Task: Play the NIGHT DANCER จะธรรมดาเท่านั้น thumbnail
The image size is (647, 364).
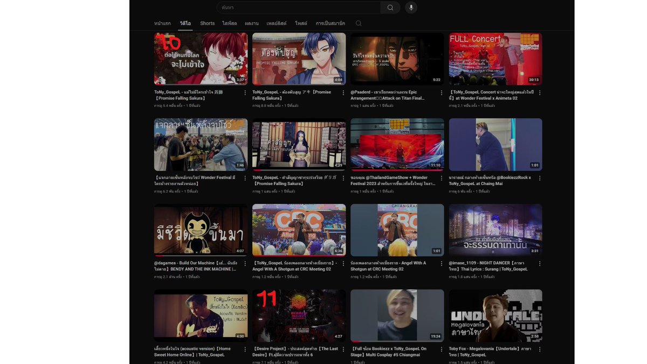Action: 495,230
